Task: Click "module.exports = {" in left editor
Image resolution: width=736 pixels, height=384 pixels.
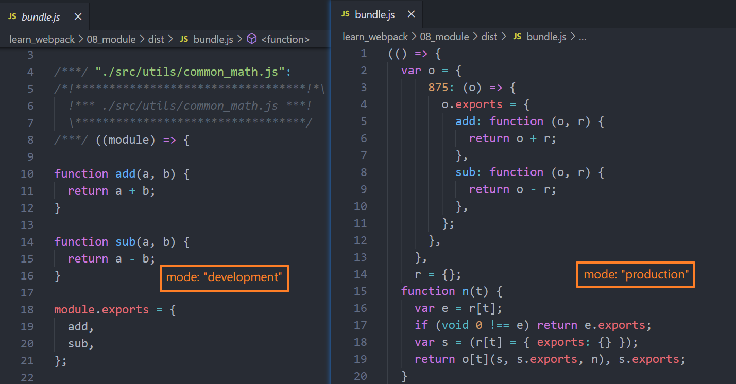Action: [115, 309]
